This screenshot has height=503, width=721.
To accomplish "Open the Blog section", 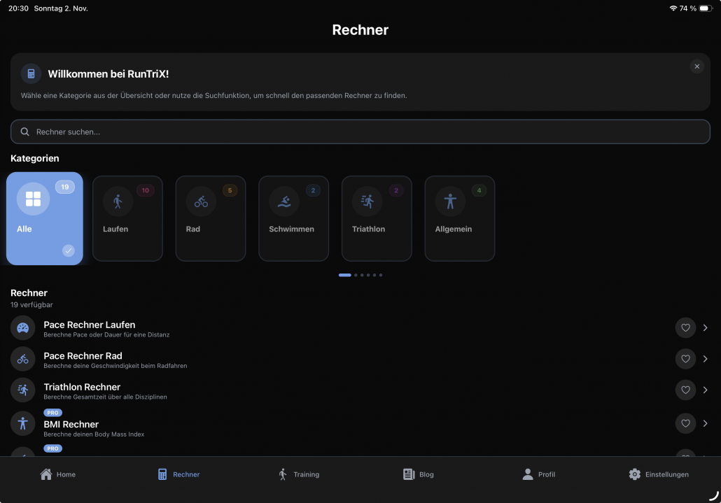I will click(x=418, y=474).
